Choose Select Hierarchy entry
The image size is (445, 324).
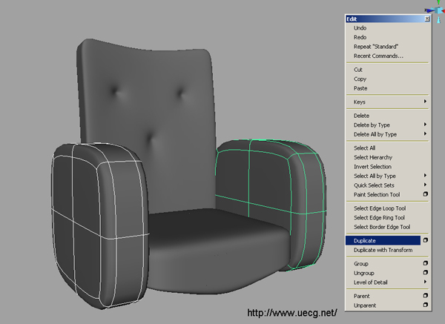pos(373,157)
